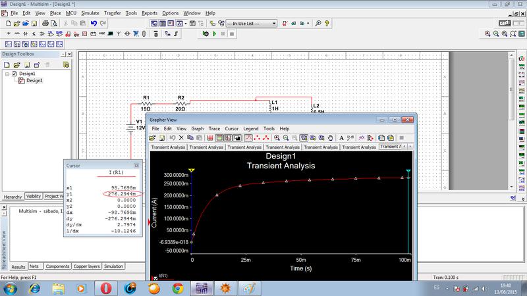Viewport: 527px width, 296px height.
Task: Click the add text 'A' tool in Grapher
Action: (341, 138)
